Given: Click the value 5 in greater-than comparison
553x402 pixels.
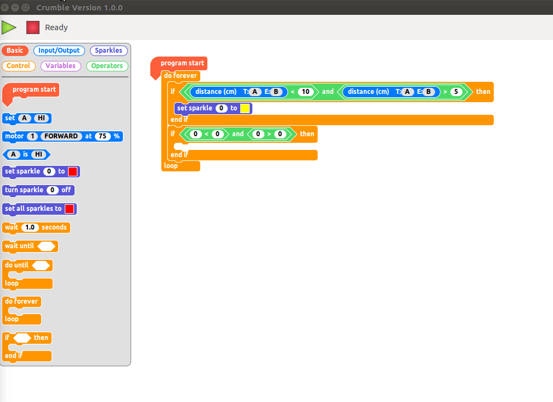Looking at the screenshot, I should (456, 92).
